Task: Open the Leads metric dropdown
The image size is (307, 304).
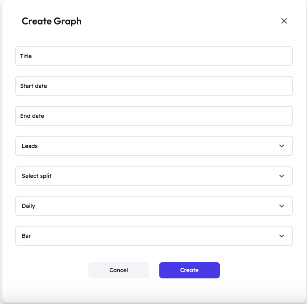Action: [x=154, y=146]
